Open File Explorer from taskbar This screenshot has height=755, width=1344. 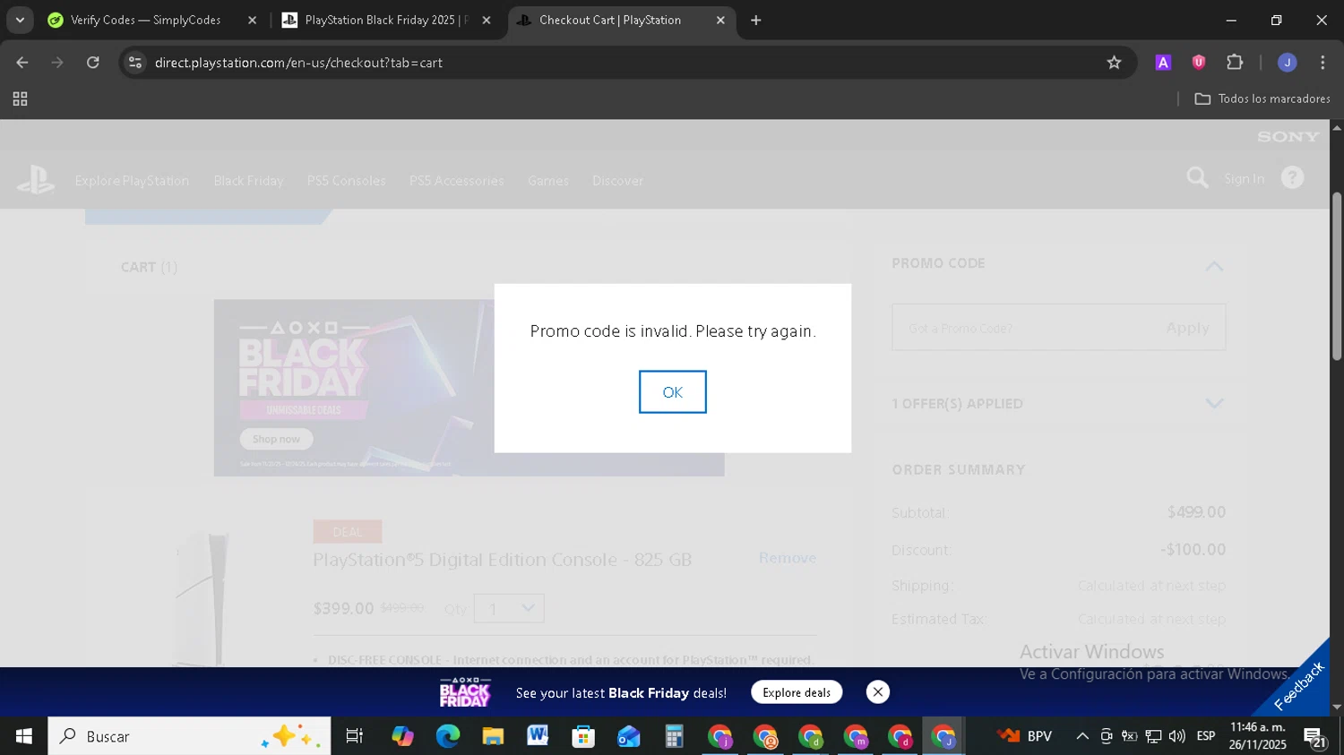[493, 736]
